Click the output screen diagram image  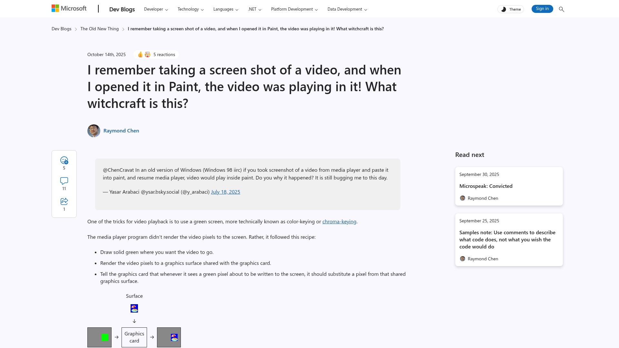click(169, 337)
